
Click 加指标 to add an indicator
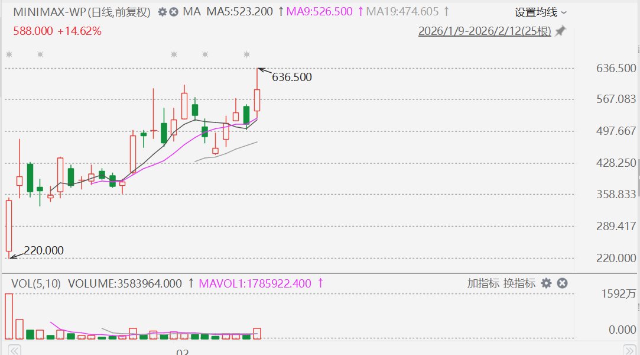483,283
